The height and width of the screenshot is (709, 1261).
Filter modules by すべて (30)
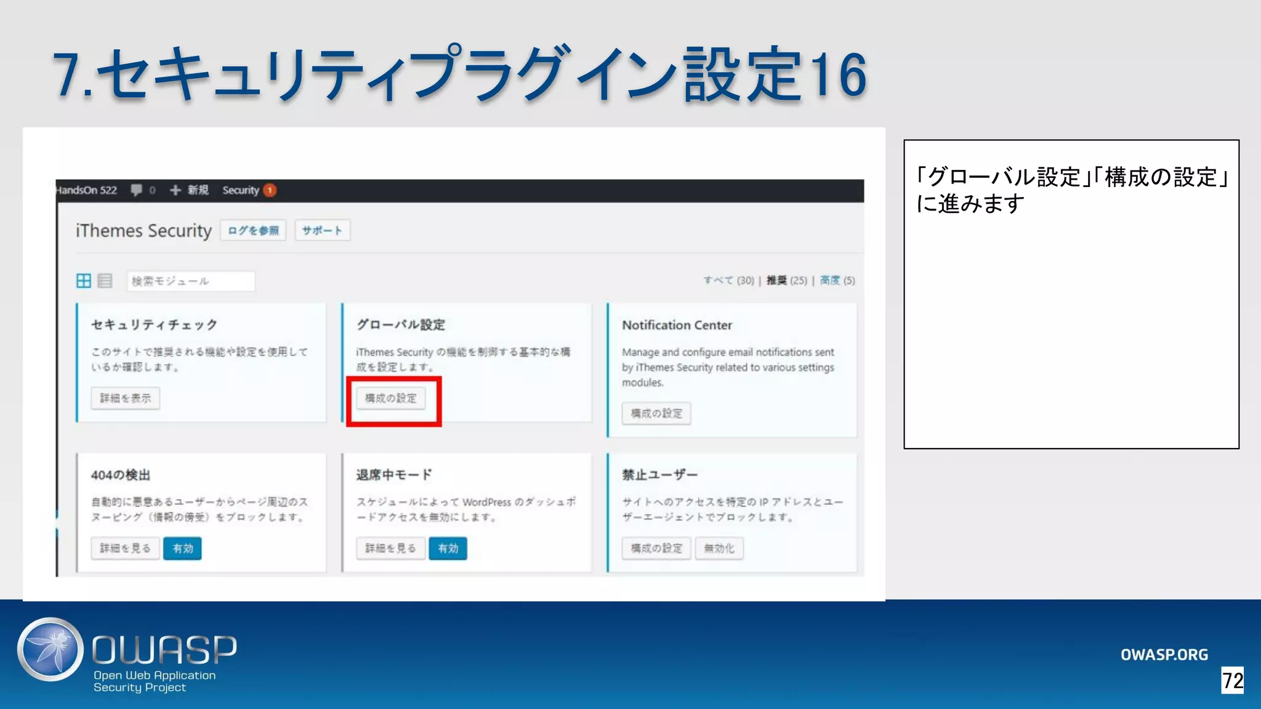(729, 280)
